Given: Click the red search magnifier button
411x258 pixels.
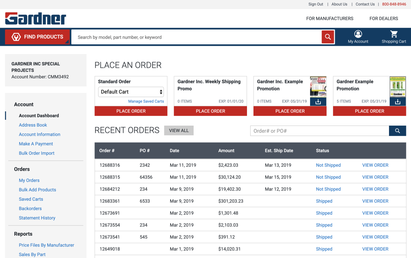Looking at the screenshot, I should click(328, 37).
